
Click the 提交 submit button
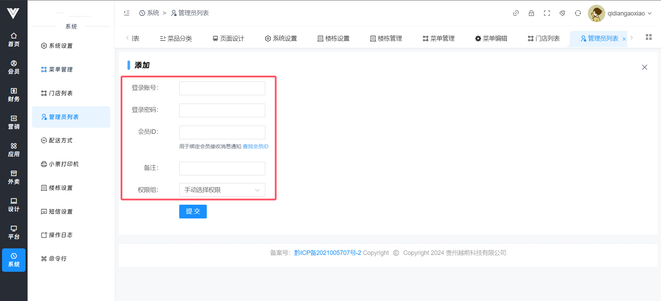[x=193, y=212]
